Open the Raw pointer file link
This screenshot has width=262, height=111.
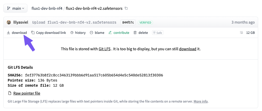tap(27, 93)
